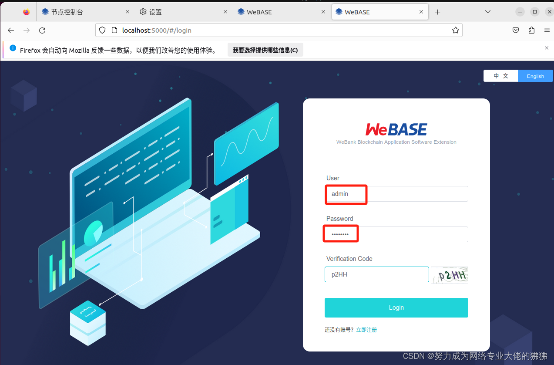Bookmark this page with the star icon
Screen dimensions: 554x365
(455, 30)
